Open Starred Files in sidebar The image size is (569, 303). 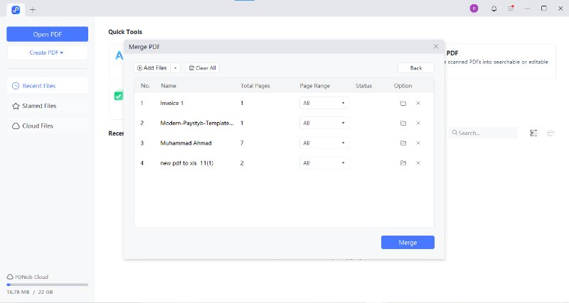pos(47,106)
